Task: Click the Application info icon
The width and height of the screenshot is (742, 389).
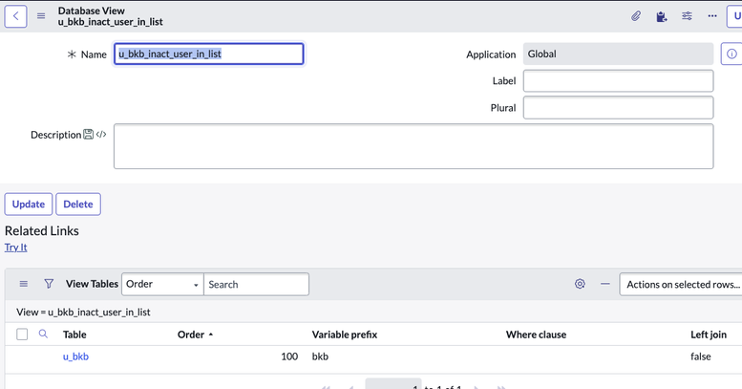Action: tap(731, 54)
